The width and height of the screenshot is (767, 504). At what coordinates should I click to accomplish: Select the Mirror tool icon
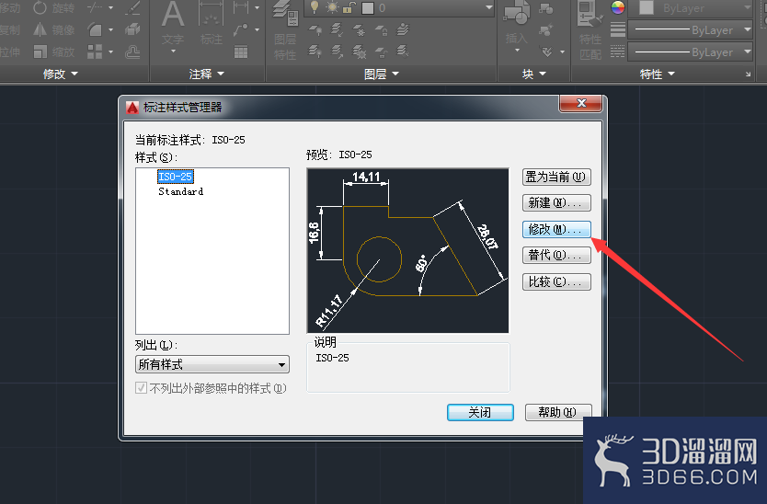pos(40,29)
